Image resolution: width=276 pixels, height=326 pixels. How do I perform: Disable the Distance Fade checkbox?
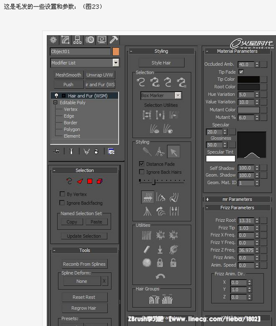pyautogui.click(x=142, y=164)
